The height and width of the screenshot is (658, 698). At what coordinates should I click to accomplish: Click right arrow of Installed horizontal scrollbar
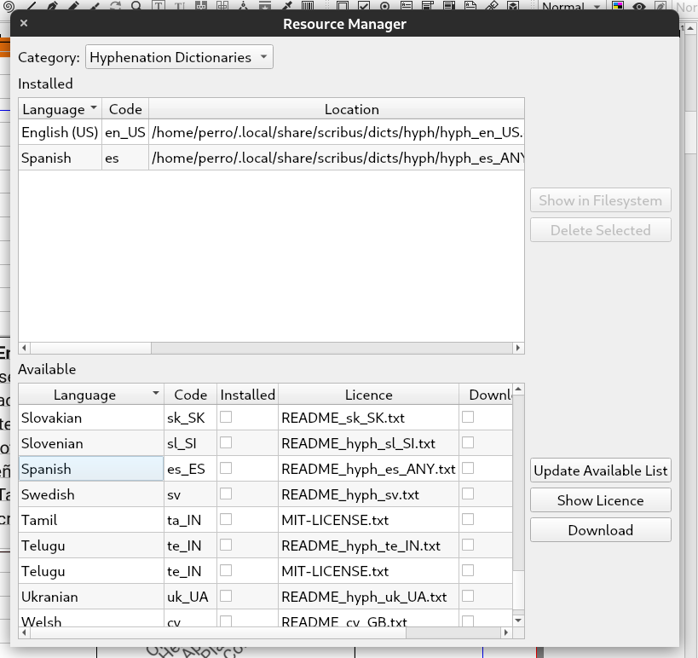click(x=519, y=348)
